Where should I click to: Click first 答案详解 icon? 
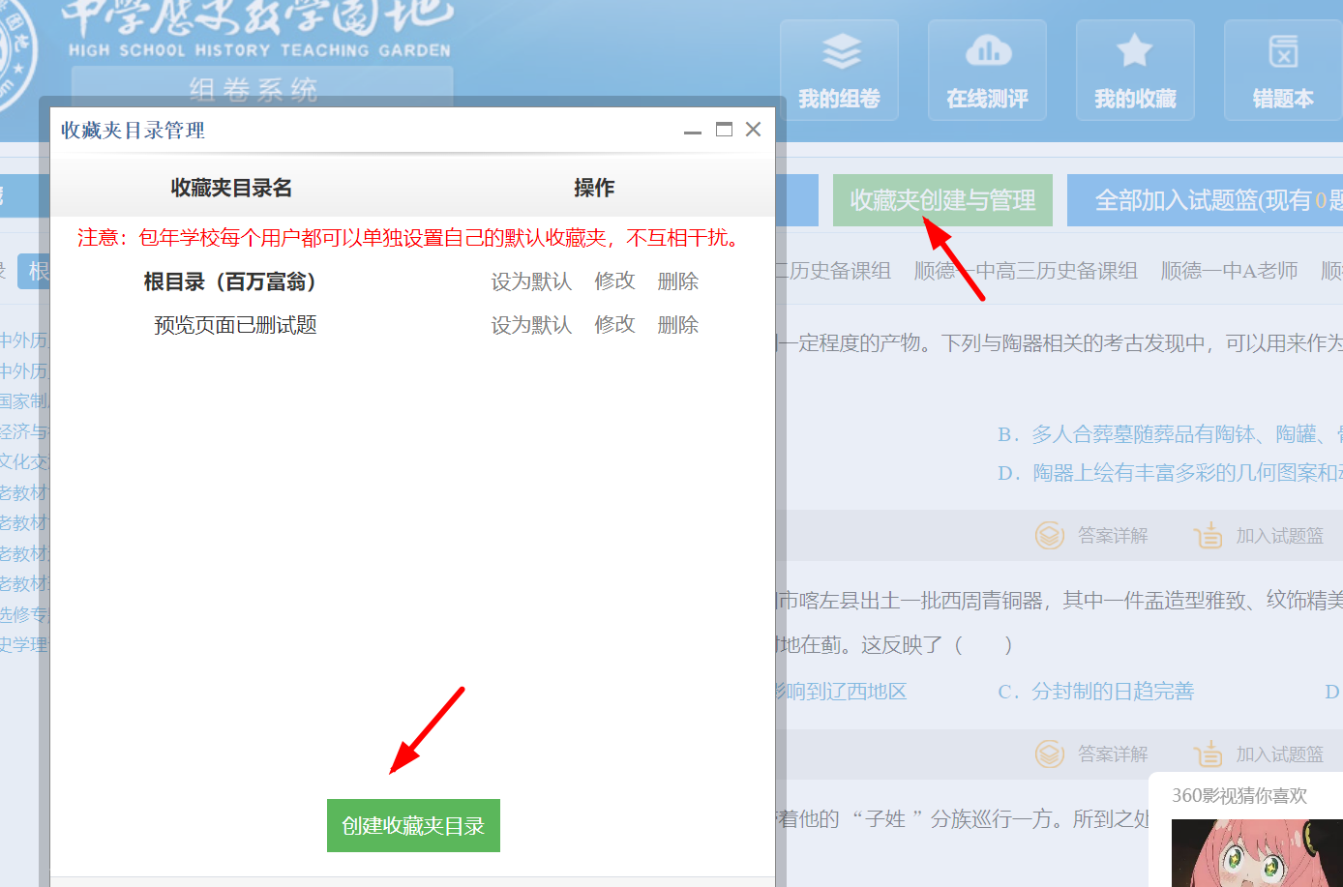click(1050, 535)
